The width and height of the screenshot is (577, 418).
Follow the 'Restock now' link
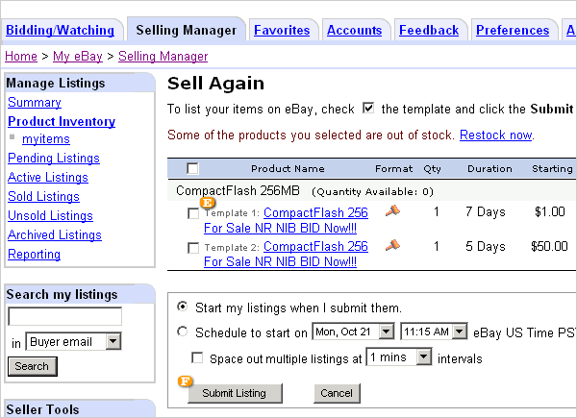click(x=495, y=135)
